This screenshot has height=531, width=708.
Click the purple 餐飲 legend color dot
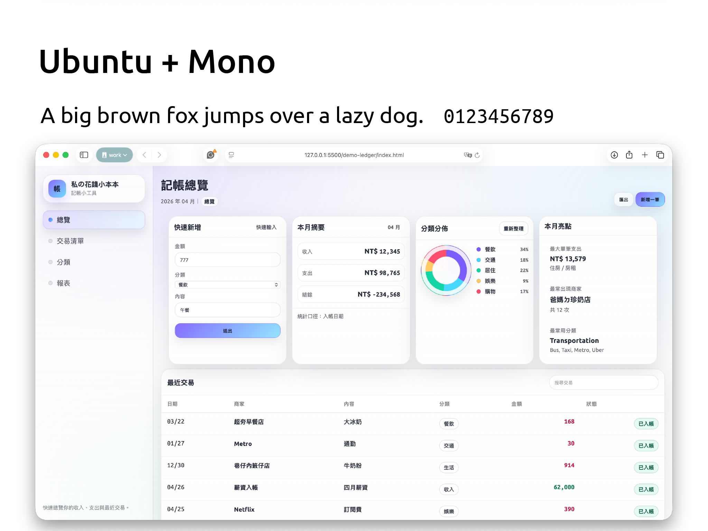point(478,249)
